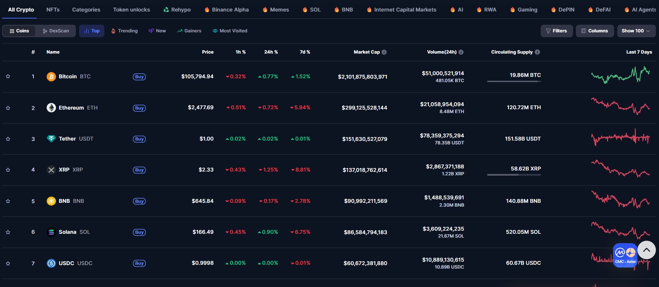The width and height of the screenshot is (659, 287).
Task: Star Ethereum for the watchlist
Action: [8, 108]
